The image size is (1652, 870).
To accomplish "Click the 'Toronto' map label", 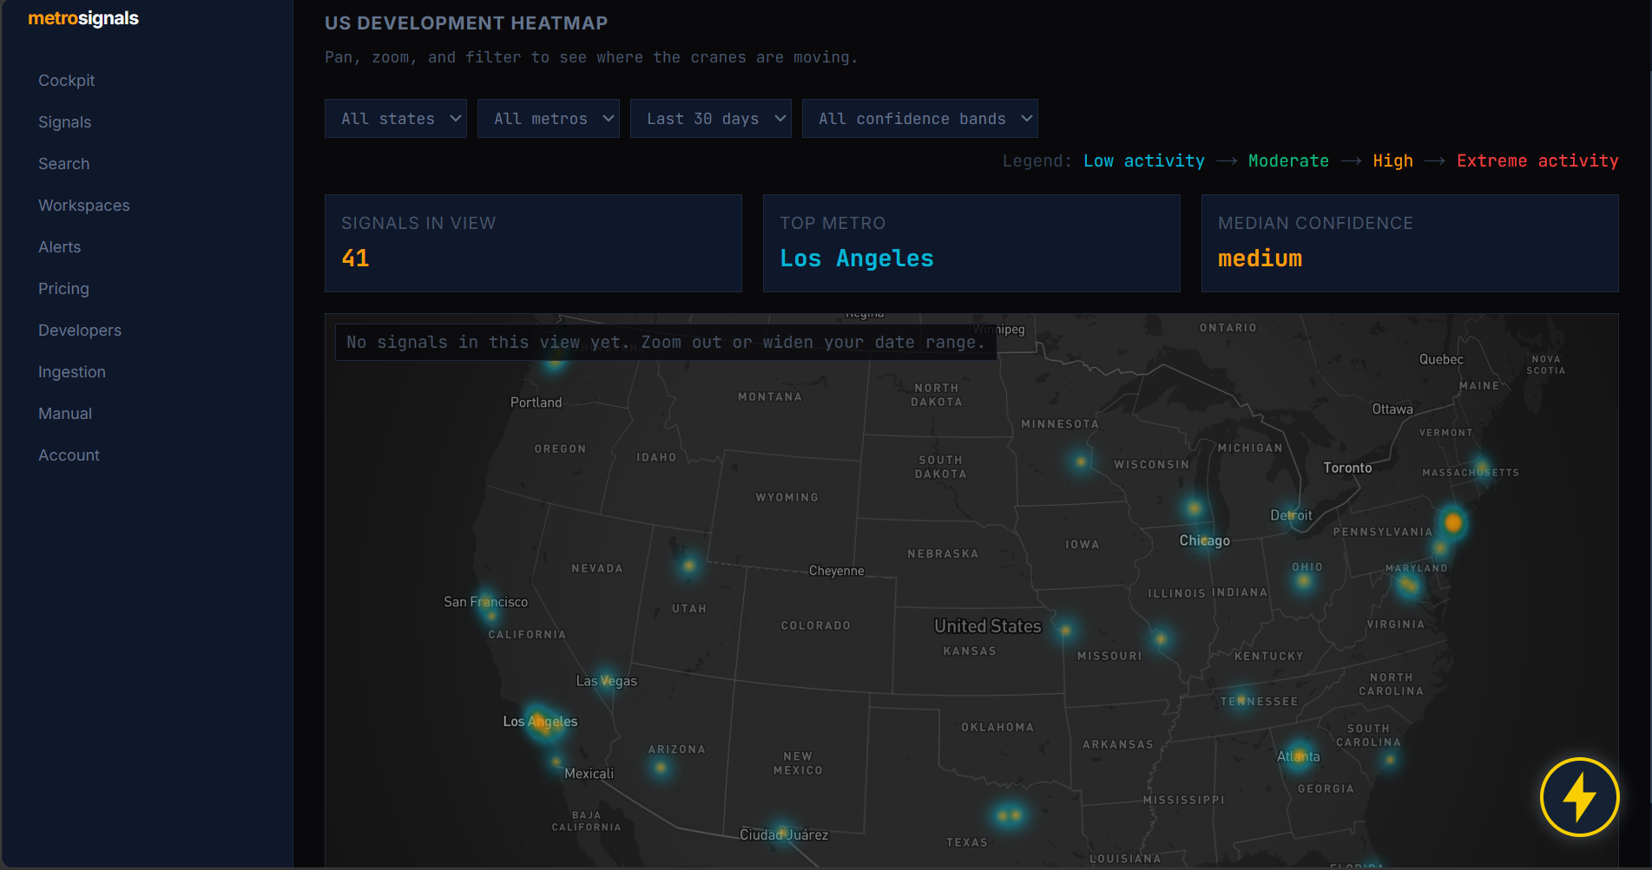I will pos(1347,468).
